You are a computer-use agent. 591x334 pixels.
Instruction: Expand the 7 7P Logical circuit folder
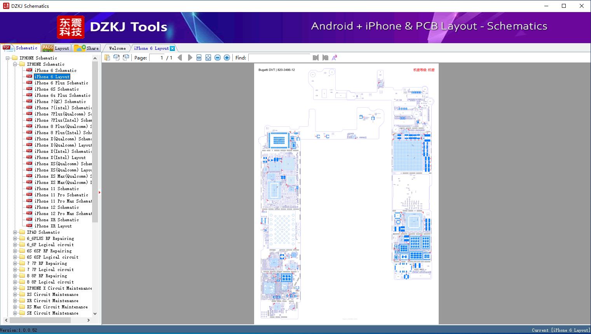coord(15,269)
